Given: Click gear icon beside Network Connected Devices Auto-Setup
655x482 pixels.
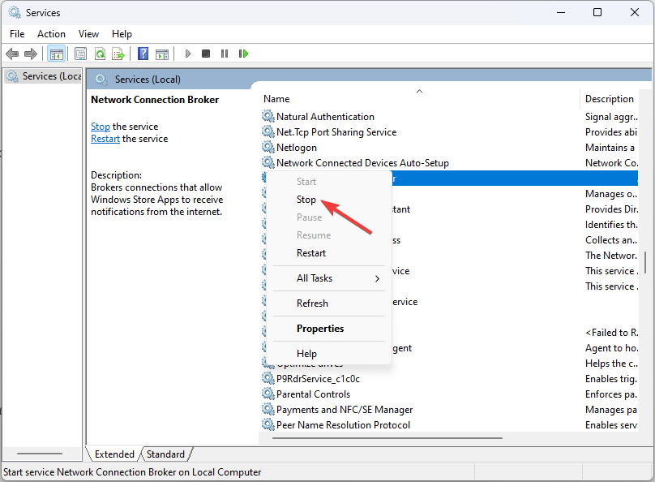Looking at the screenshot, I should [x=268, y=162].
